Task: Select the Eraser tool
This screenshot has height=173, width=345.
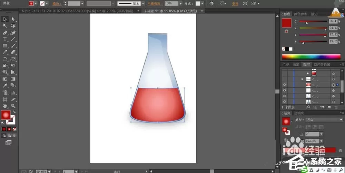Action: [13, 52]
